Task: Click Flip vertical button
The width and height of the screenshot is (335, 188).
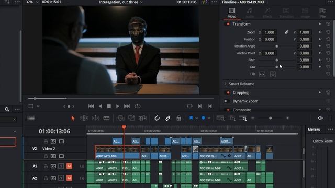Action: pos(273,74)
